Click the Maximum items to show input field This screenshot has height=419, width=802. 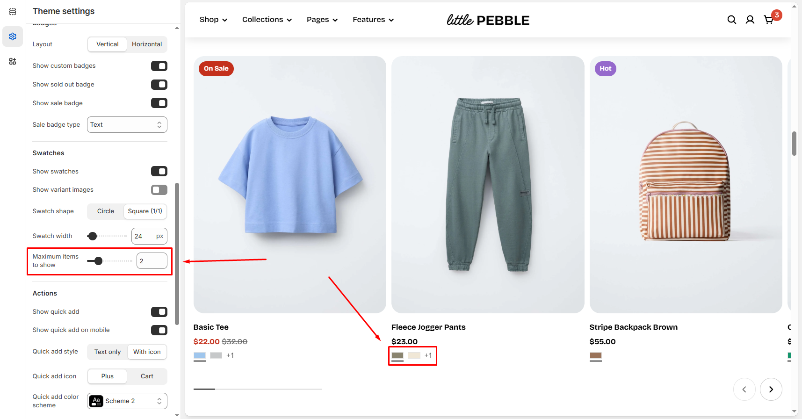[x=152, y=261]
